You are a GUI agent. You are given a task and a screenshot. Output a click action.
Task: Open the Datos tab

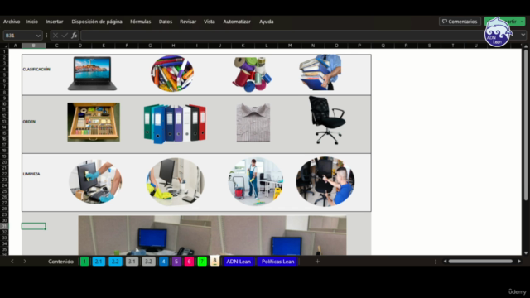tap(166, 22)
